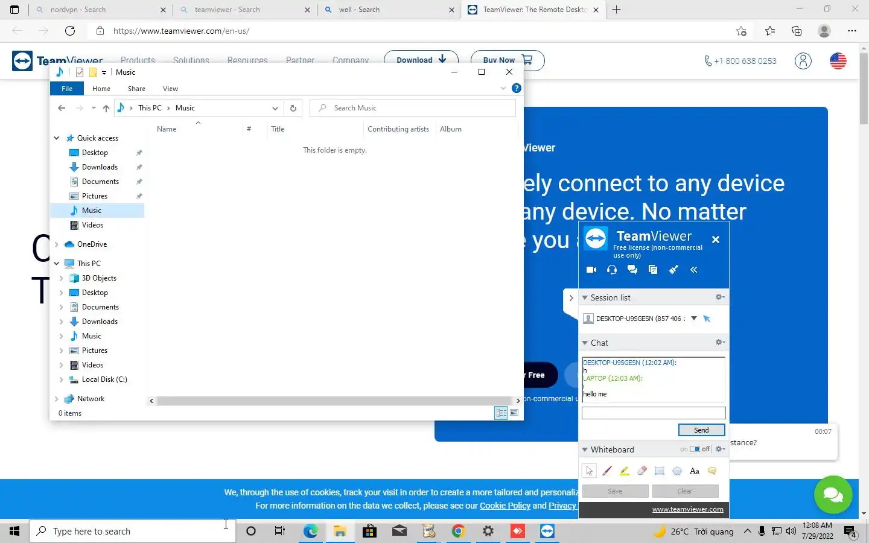The height and width of the screenshot is (543, 869).
Task: Click the Search Music box
Action: (x=413, y=108)
